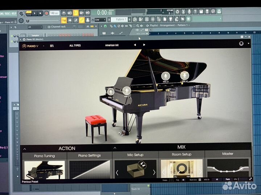
Task: Open the ALL TYPES preset filter
Action: 75,45
